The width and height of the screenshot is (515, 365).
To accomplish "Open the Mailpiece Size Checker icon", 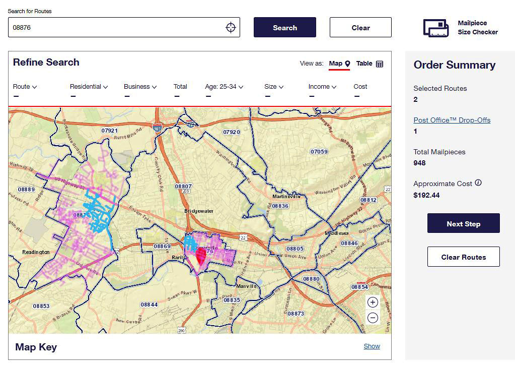I will tap(435, 28).
